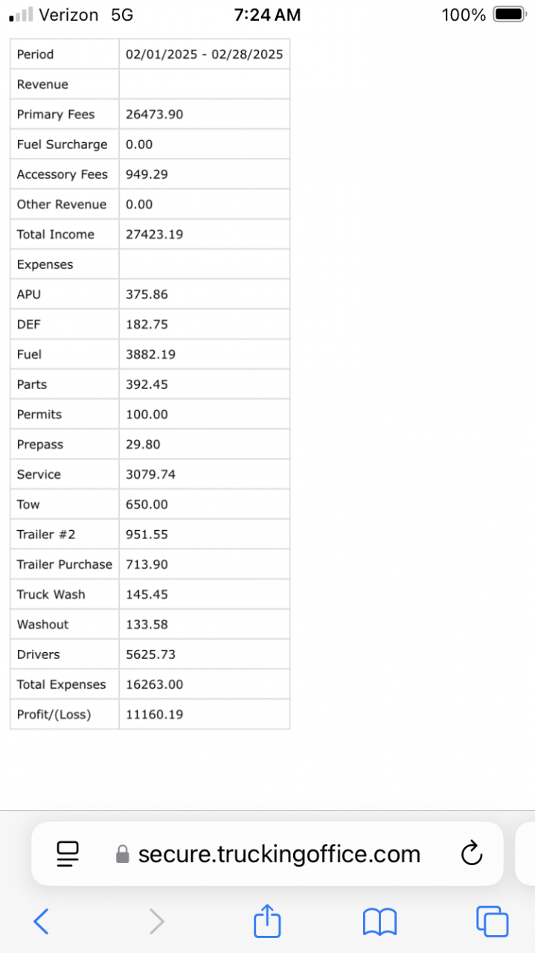
Task: Tap the Safari forward arrow
Action: click(156, 922)
